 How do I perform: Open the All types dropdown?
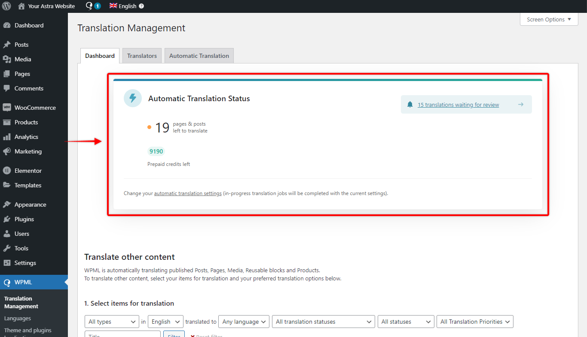point(112,322)
